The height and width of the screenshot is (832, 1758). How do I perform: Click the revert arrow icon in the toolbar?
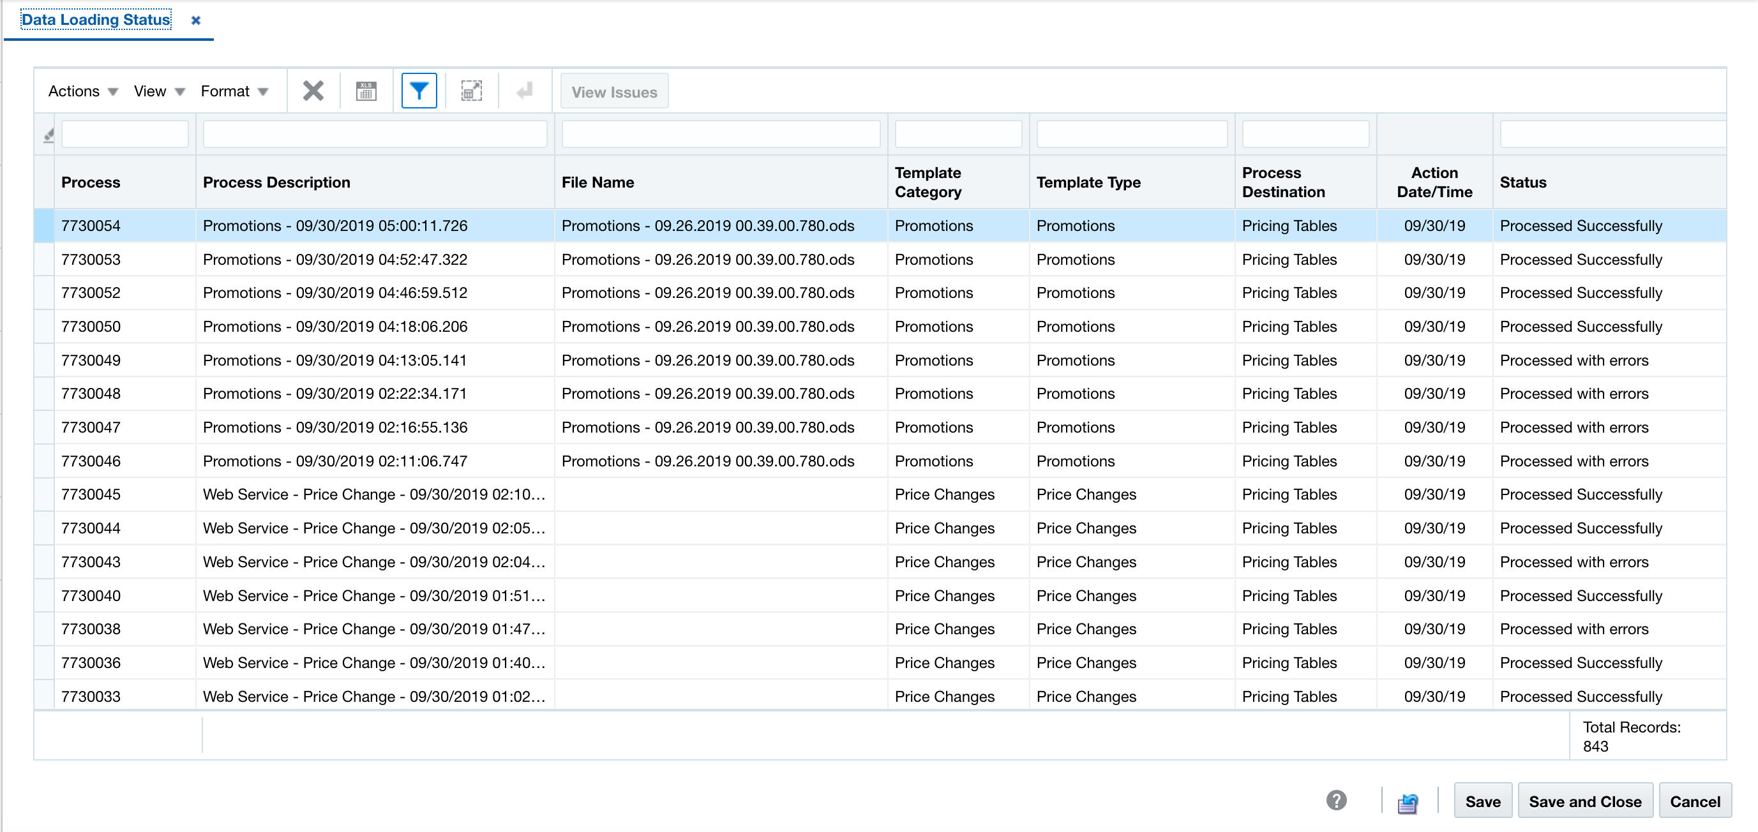(x=523, y=90)
